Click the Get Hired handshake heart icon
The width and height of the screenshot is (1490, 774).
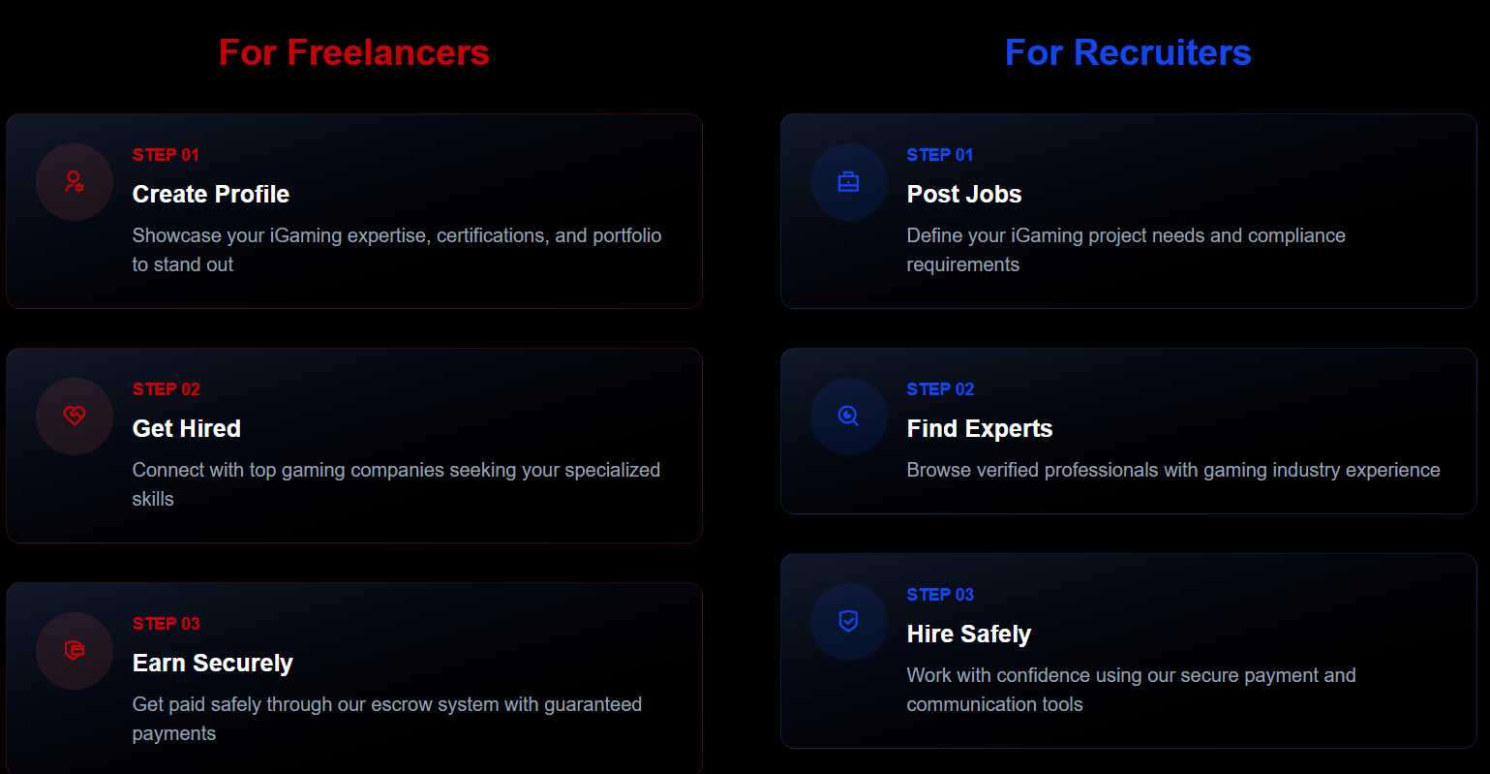tap(75, 417)
